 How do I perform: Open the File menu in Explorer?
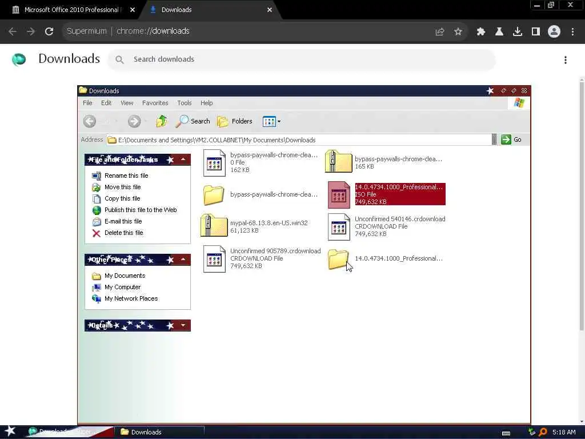87,103
